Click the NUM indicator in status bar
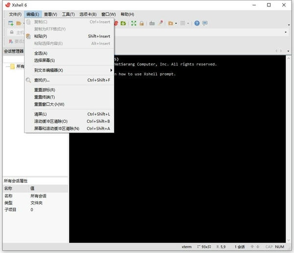Viewport: 294px width, 253px height. pos(279,247)
